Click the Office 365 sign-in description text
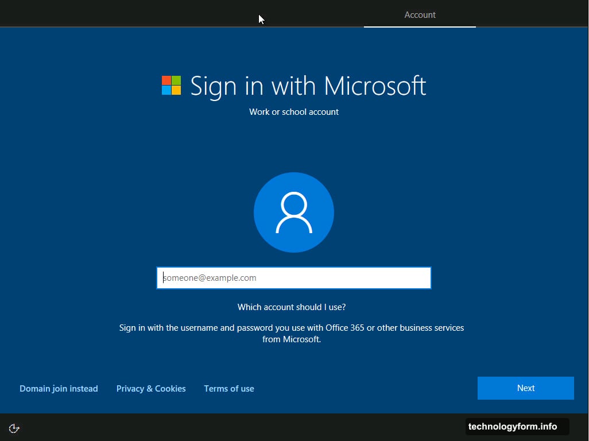The image size is (589, 441). click(x=292, y=333)
